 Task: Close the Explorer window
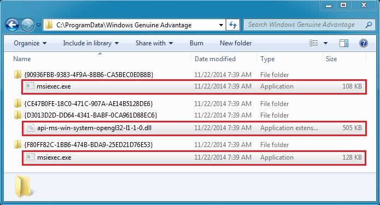tap(364, 5)
